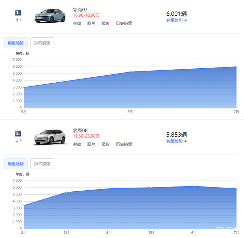Click the red up-arrow rank change indicator
244x238 pixels.
(19, 20)
